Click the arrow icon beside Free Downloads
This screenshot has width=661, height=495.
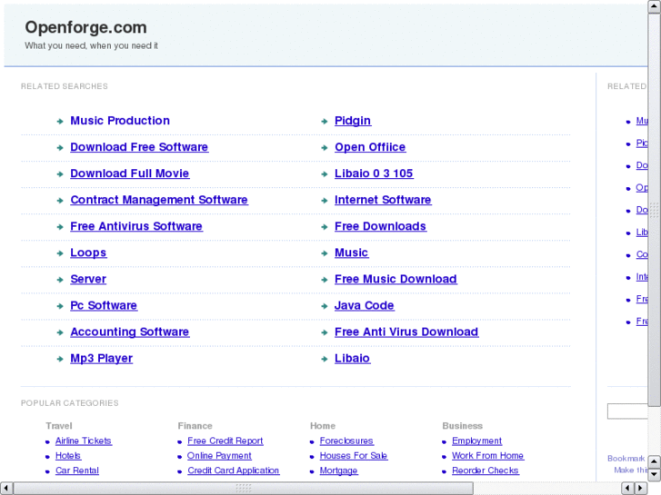pos(325,227)
